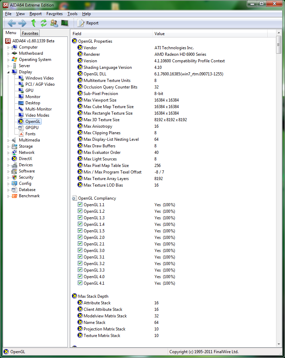Switch to the Favorites tab
Viewport: 285px width, 358px height.
[30, 33]
